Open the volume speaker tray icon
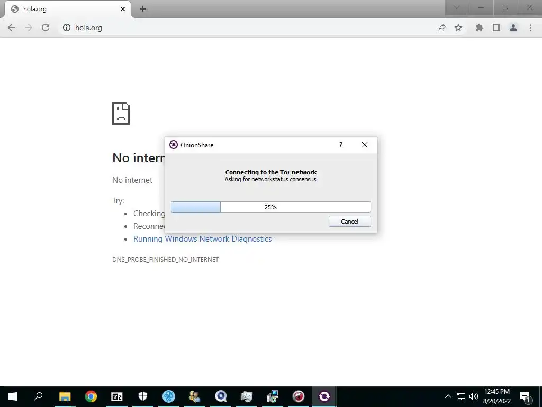Screen dimensions: 542x407 [474, 396]
